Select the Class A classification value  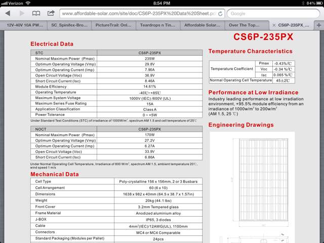coord(150,109)
